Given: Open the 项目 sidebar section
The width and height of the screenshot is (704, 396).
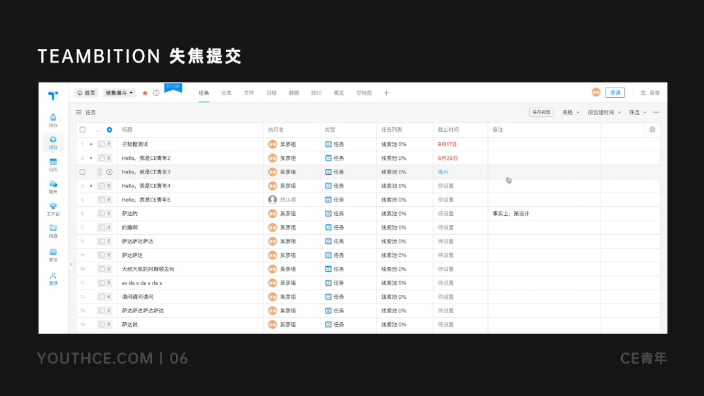Looking at the screenshot, I should [53, 143].
